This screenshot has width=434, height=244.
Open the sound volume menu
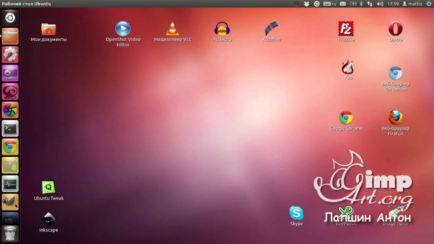380,4
